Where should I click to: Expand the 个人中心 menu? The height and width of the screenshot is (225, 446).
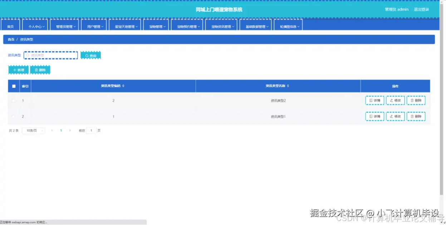35,25
